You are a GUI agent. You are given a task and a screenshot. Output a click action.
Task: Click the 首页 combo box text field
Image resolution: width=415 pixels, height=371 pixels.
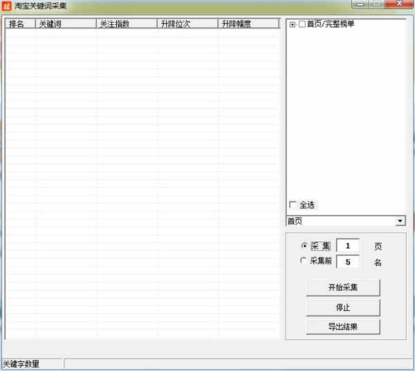[x=341, y=221]
